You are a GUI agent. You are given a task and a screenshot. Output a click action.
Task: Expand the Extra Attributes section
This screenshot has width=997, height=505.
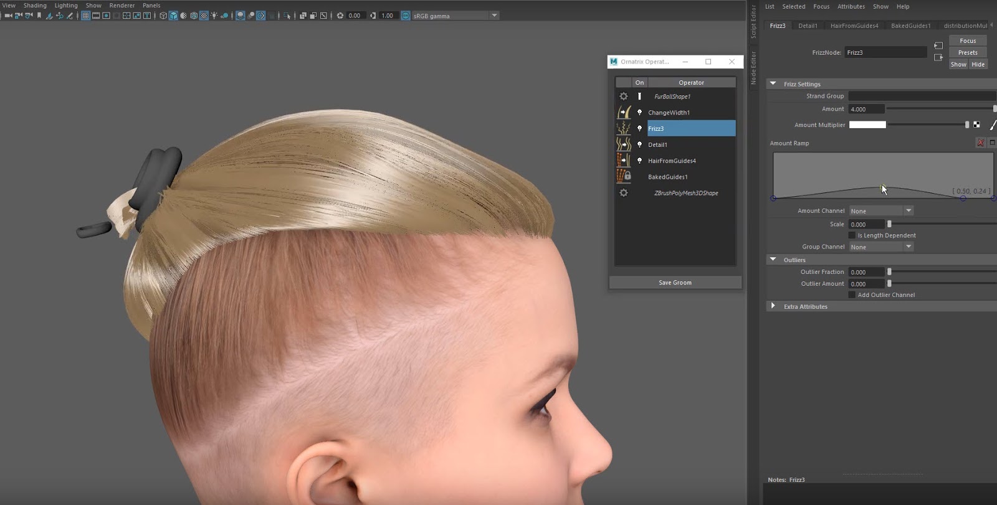[773, 306]
